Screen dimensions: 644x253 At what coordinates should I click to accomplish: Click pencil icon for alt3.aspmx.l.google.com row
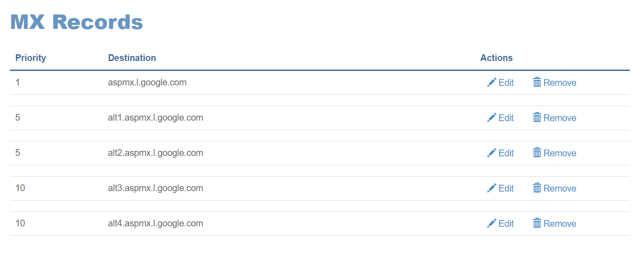[491, 188]
